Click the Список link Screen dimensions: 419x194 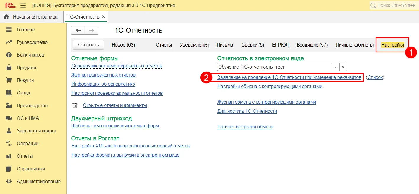pos(375,77)
